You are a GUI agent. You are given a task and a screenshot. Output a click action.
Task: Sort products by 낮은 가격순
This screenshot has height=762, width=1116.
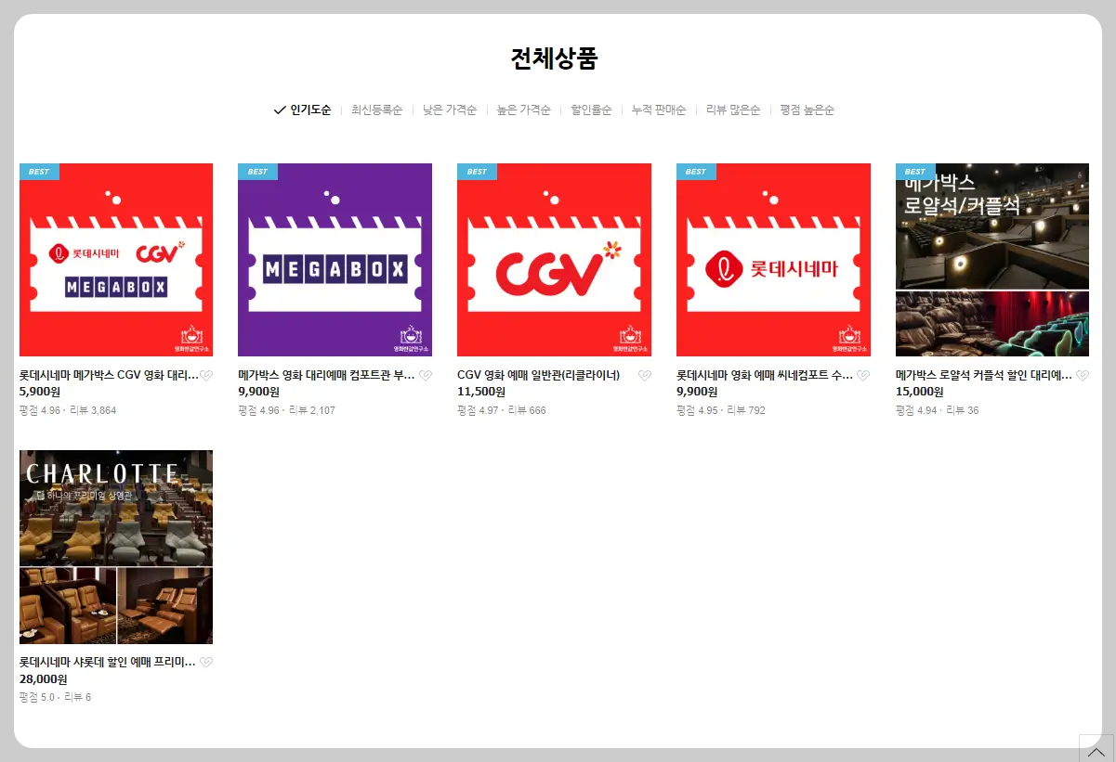pos(449,109)
